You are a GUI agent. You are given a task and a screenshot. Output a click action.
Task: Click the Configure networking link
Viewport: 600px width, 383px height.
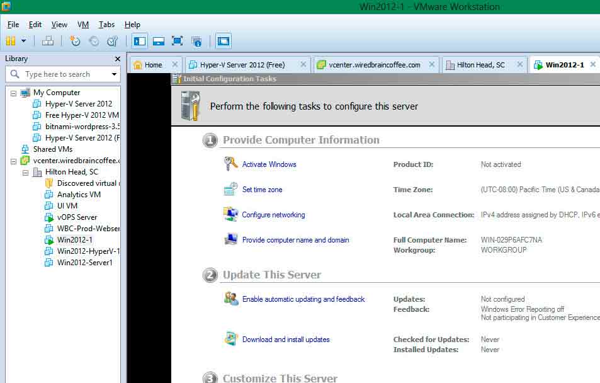click(x=273, y=215)
